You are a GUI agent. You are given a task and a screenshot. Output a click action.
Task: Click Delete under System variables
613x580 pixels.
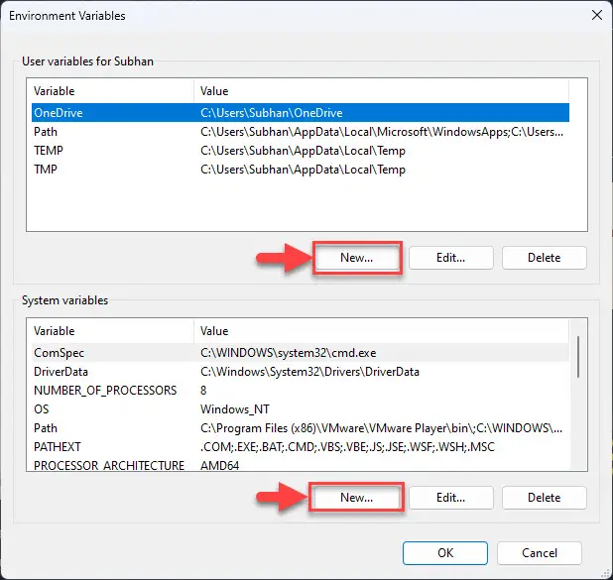click(544, 498)
